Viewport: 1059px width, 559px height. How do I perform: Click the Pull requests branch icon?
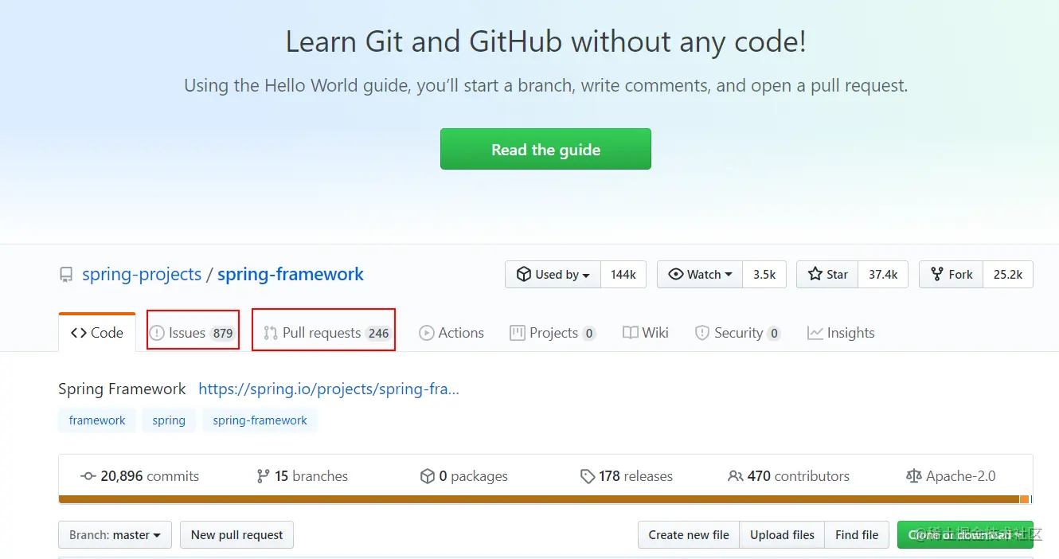(271, 333)
